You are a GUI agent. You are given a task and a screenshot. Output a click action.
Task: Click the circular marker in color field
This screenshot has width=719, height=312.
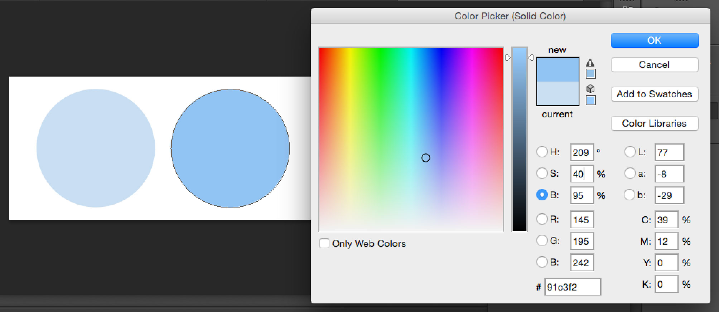425,158
